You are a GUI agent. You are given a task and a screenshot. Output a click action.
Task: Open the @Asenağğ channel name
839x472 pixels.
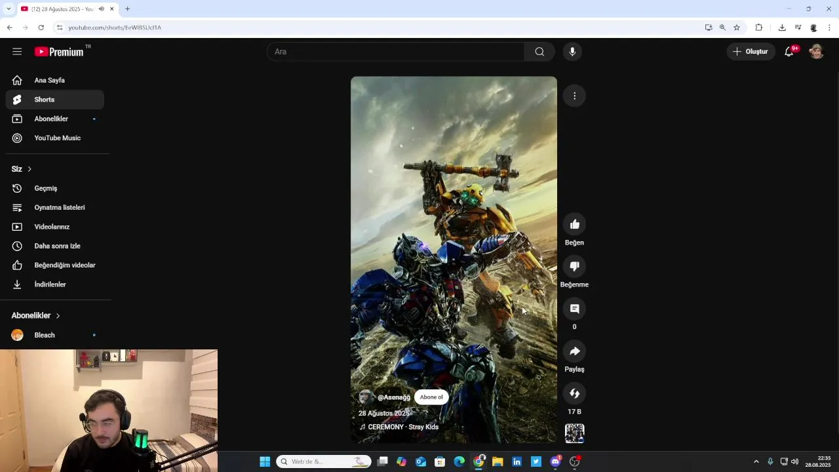point(394,397)
